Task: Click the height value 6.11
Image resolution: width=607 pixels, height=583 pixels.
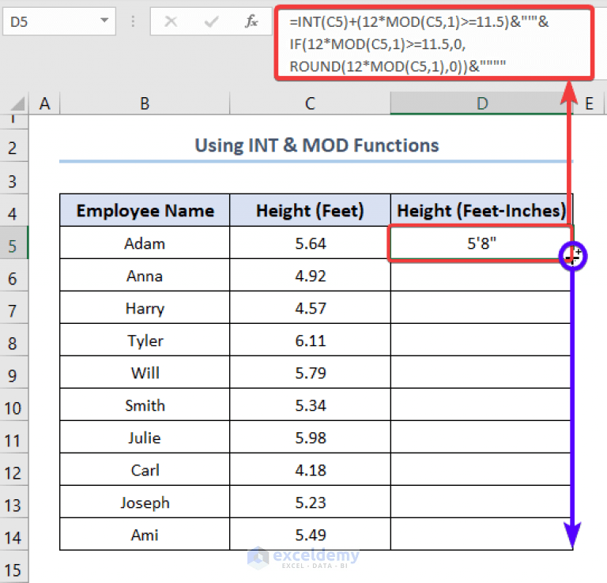Action: [x=310, y=340]
